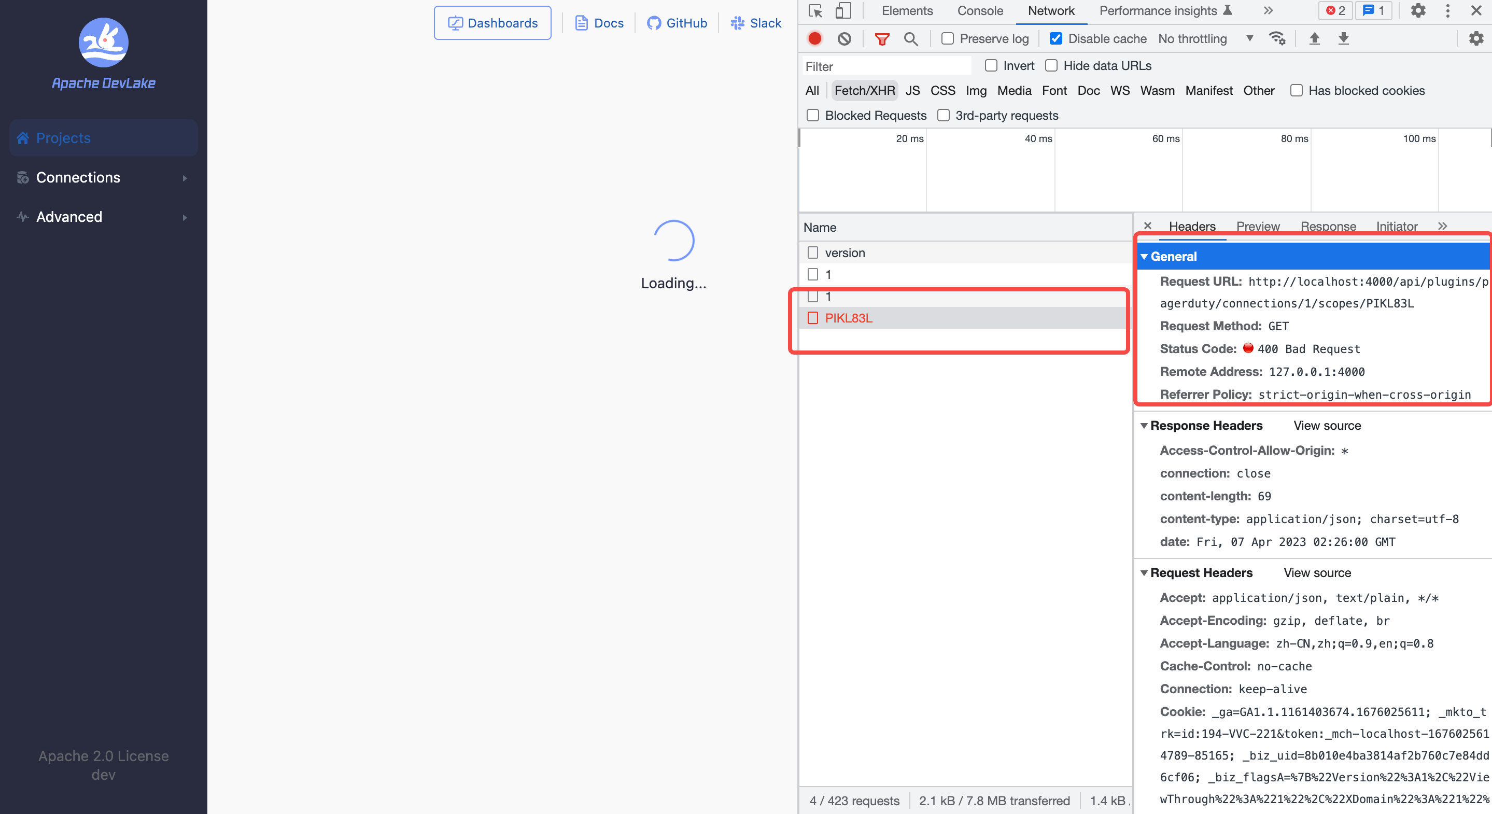Click the network Filter text field
This screenshot has height=814, width=1492.
click(x=886, y=66)
